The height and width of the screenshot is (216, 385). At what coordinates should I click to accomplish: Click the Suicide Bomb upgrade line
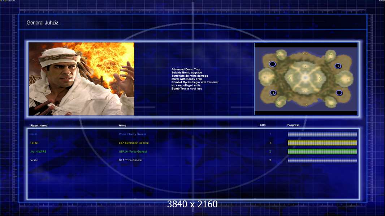(x=187, y=73)
